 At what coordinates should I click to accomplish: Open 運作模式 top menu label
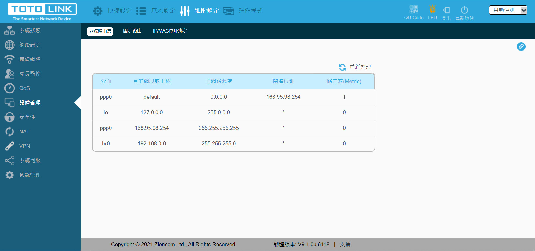point(251,11)
